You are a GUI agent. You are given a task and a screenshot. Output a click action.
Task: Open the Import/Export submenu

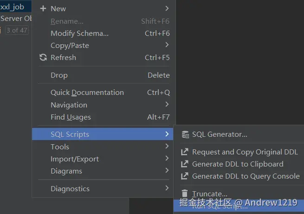click(75, 159)
